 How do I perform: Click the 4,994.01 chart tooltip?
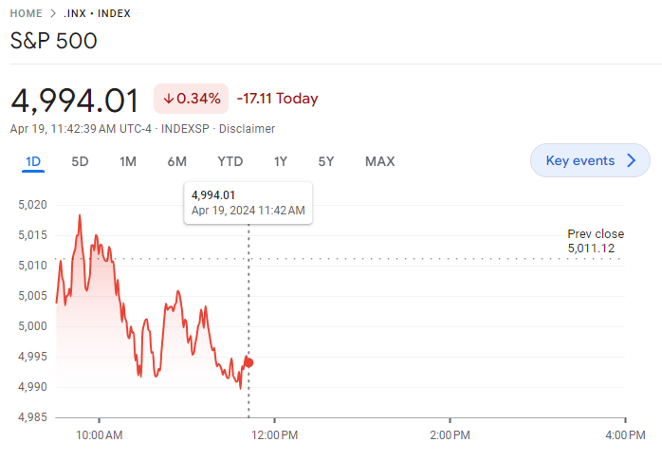(248, 202)
